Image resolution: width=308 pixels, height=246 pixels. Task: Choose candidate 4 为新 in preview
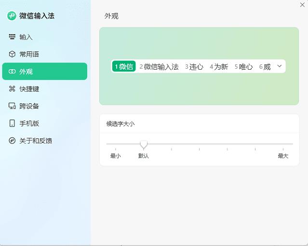tap(219, 67)
